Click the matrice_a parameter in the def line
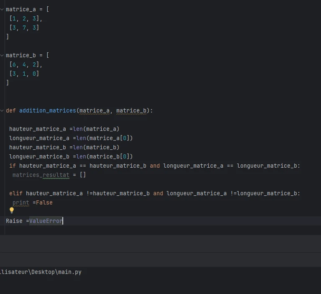321x294 pixels. click(94, 110)
